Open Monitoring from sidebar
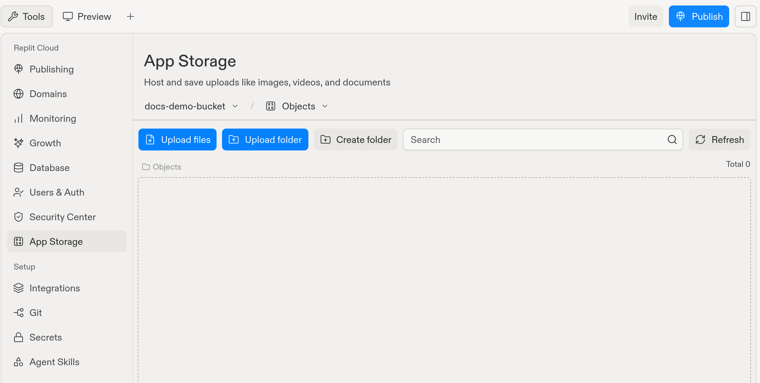This screenshot has width=760, height=383. pos(67,118)
